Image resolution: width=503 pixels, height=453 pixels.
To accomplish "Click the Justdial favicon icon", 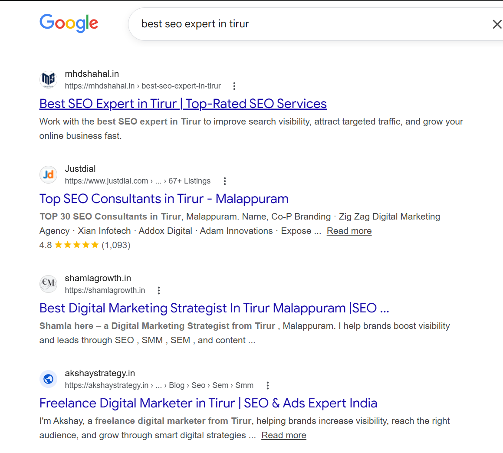I will pyautogui.click(x=48, y=175).
